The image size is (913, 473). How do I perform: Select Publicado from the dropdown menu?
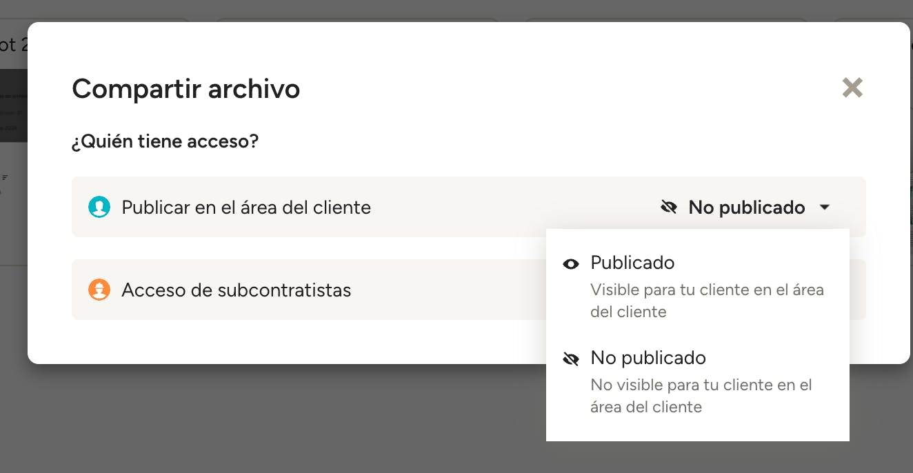pyautogui.click(x=632, y=263)
